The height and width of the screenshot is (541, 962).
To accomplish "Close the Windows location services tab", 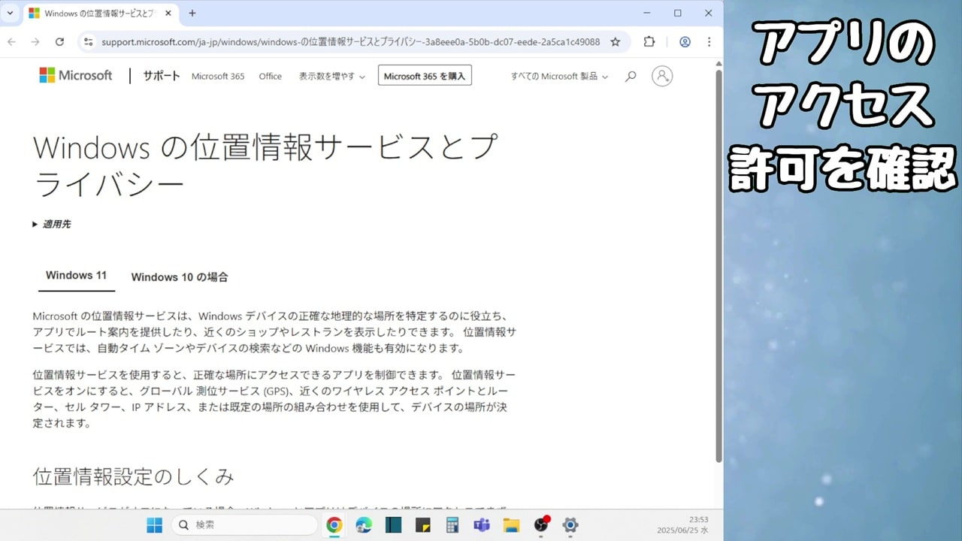I will (x=168, y=13).
